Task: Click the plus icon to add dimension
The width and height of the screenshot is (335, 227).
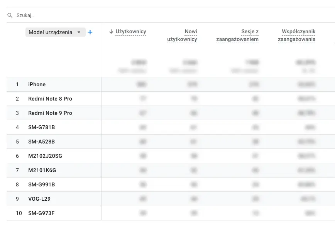Action: point(90,32)
